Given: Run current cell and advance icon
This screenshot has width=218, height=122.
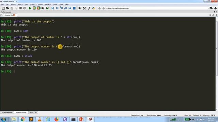Looking at the screenshot, I should (38, 8).
